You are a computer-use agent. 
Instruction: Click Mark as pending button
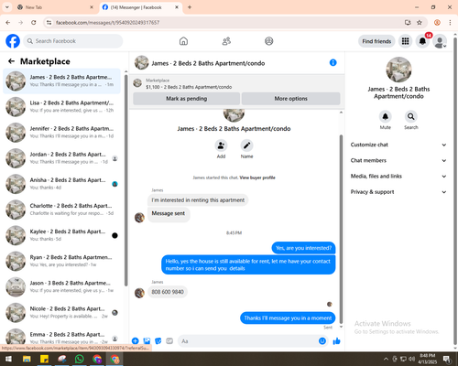(x=186, y=99)
